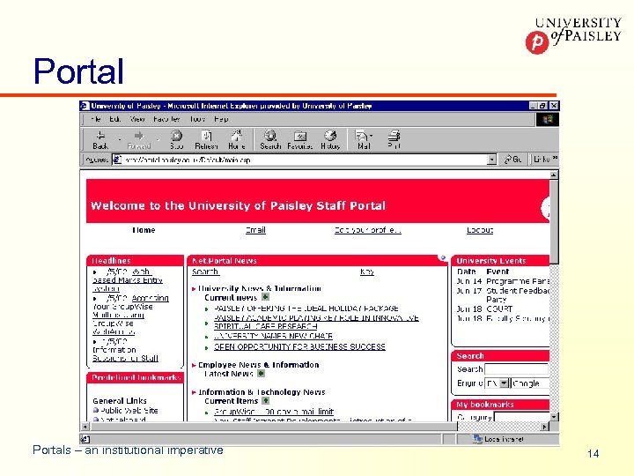Click the Logout link
This screenshot has height=476, width=634.
pos(480,230)
